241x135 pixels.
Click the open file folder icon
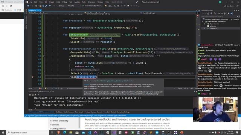tap(40, 6)
